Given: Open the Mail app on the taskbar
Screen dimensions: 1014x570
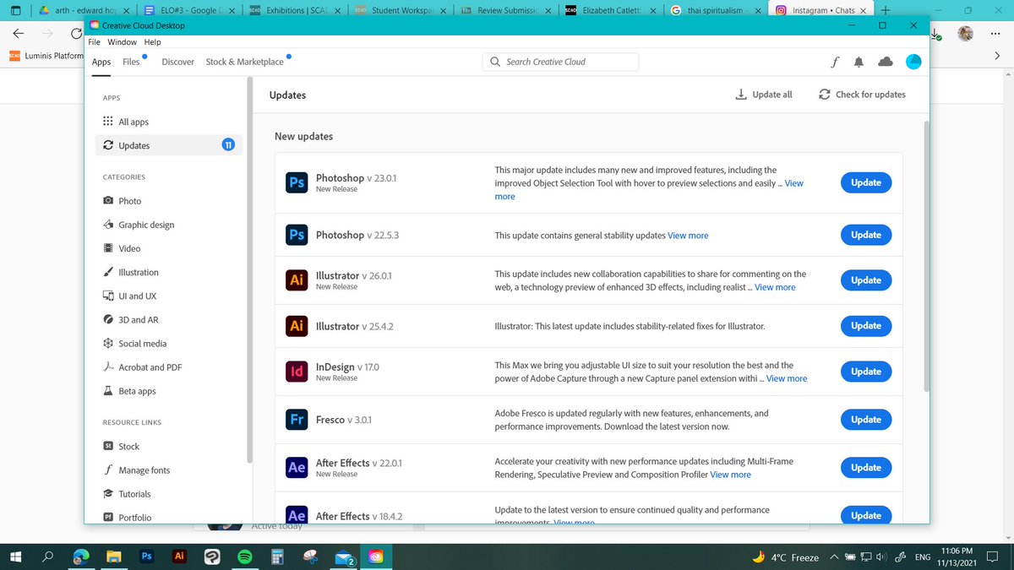Looking at the screenshot, I should tap(343, 557).
